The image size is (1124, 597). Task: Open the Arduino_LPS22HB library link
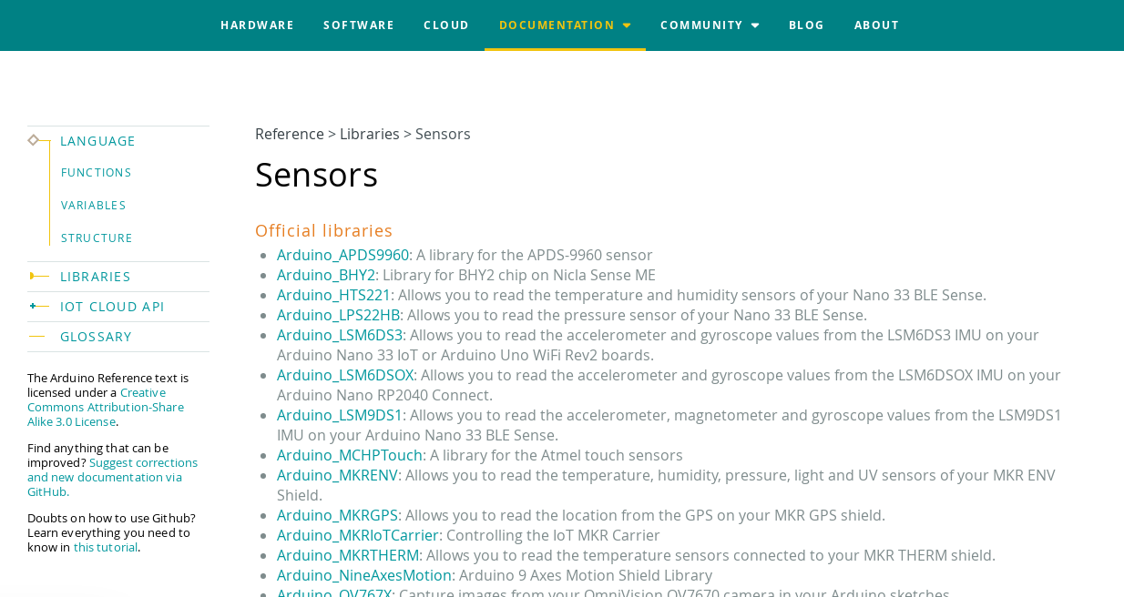point(338,315)
